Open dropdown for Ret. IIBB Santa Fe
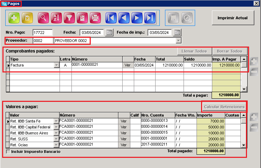The width and height of the screenshot is (261, 168). pyautogui.click(x=56, y=121)
